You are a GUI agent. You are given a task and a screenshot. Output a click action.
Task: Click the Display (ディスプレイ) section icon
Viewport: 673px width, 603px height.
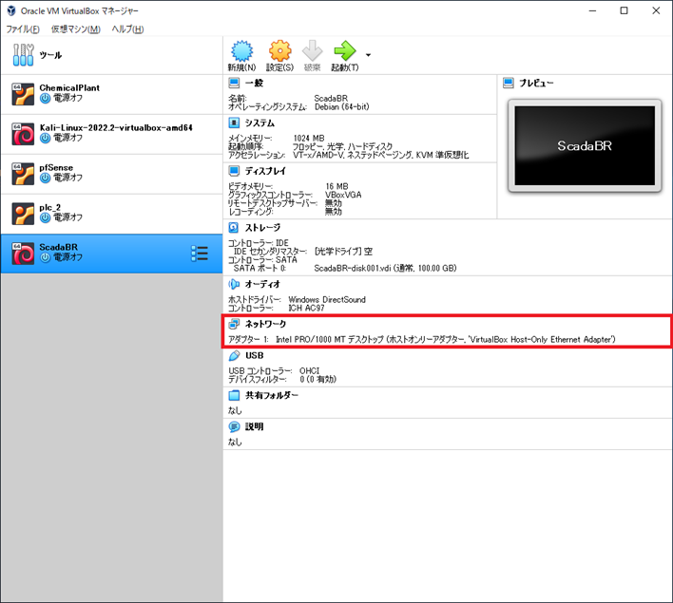point(234,171)
